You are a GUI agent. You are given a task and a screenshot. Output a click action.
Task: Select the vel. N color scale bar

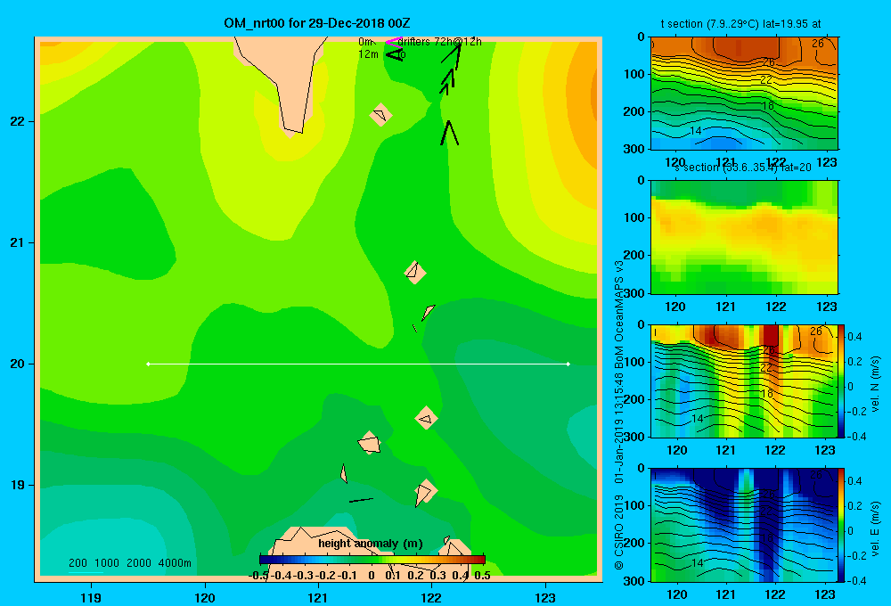841,381
